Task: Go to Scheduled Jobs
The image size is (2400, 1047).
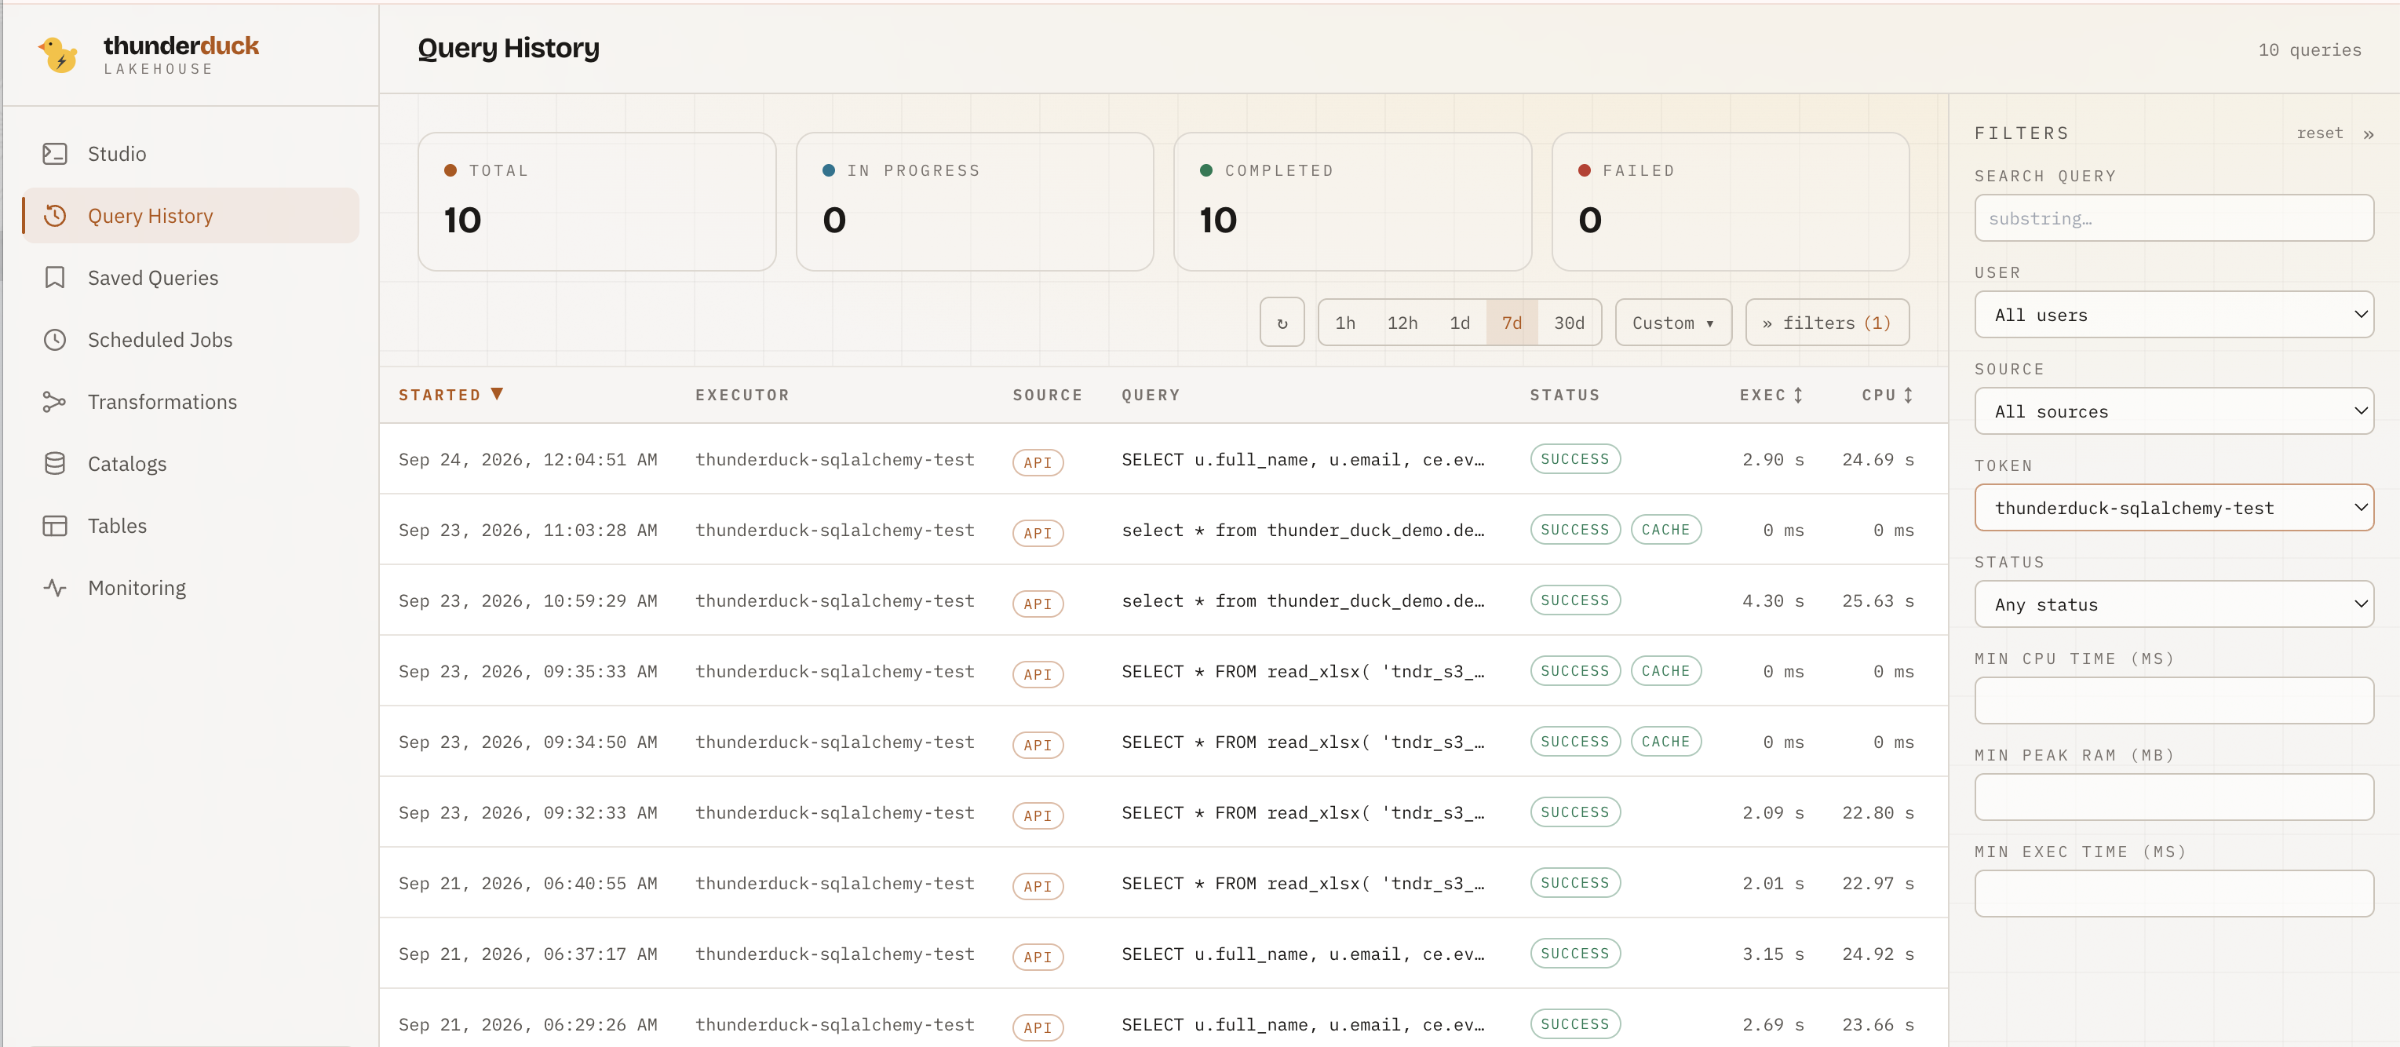Action: tap(190, 340)
